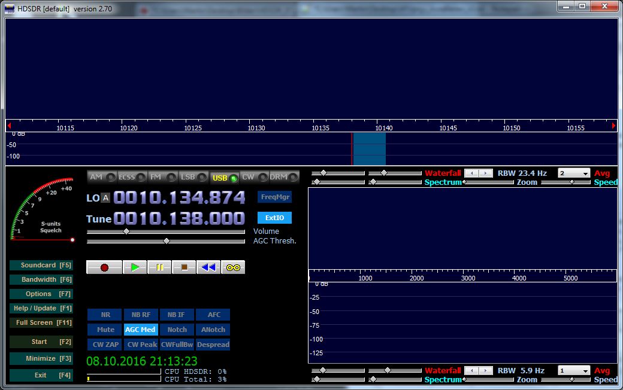Click the green Play button

click(x=135, y=267)
